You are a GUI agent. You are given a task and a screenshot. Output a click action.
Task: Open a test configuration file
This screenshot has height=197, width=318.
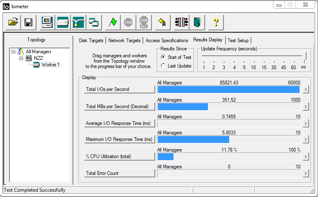tap(13, 22)
